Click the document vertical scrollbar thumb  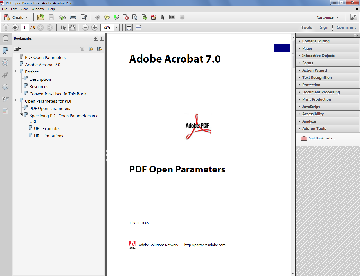293,54
